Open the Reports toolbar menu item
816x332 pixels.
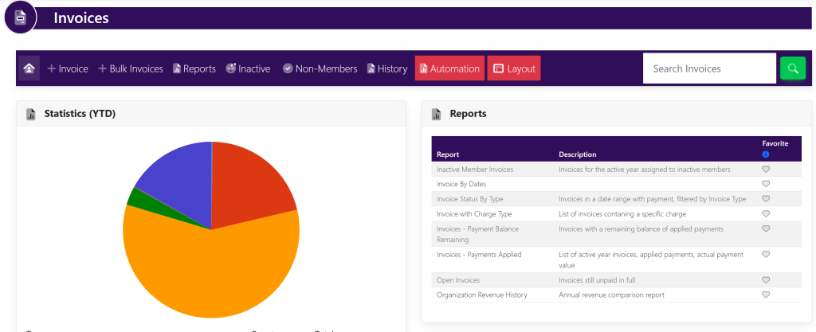[x=194, y=68]
